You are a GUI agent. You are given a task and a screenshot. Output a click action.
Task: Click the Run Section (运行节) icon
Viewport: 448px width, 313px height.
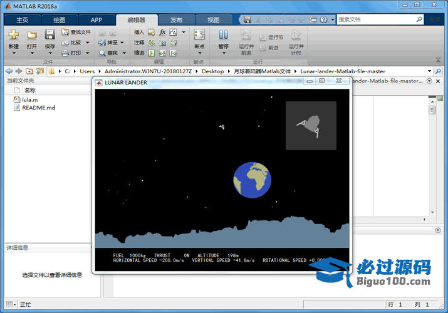click(263, 38)
